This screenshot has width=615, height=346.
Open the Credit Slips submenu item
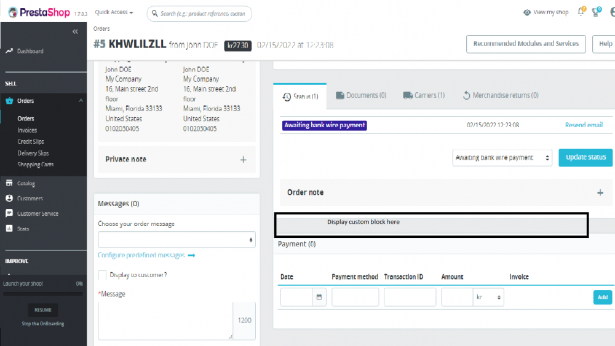coord(31,141)
